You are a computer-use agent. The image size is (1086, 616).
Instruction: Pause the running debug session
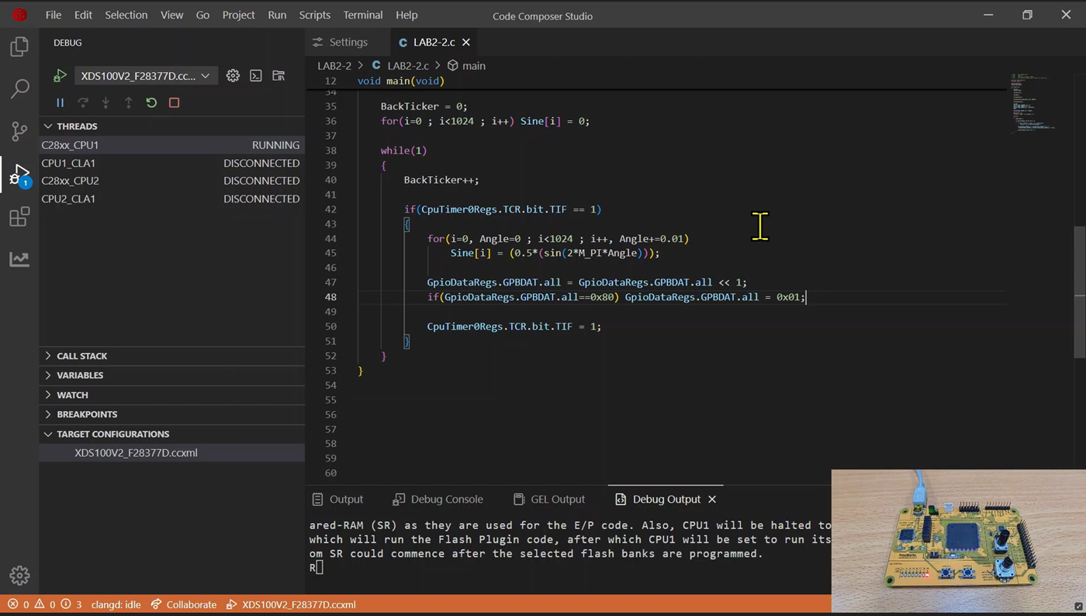click(60, 102)
